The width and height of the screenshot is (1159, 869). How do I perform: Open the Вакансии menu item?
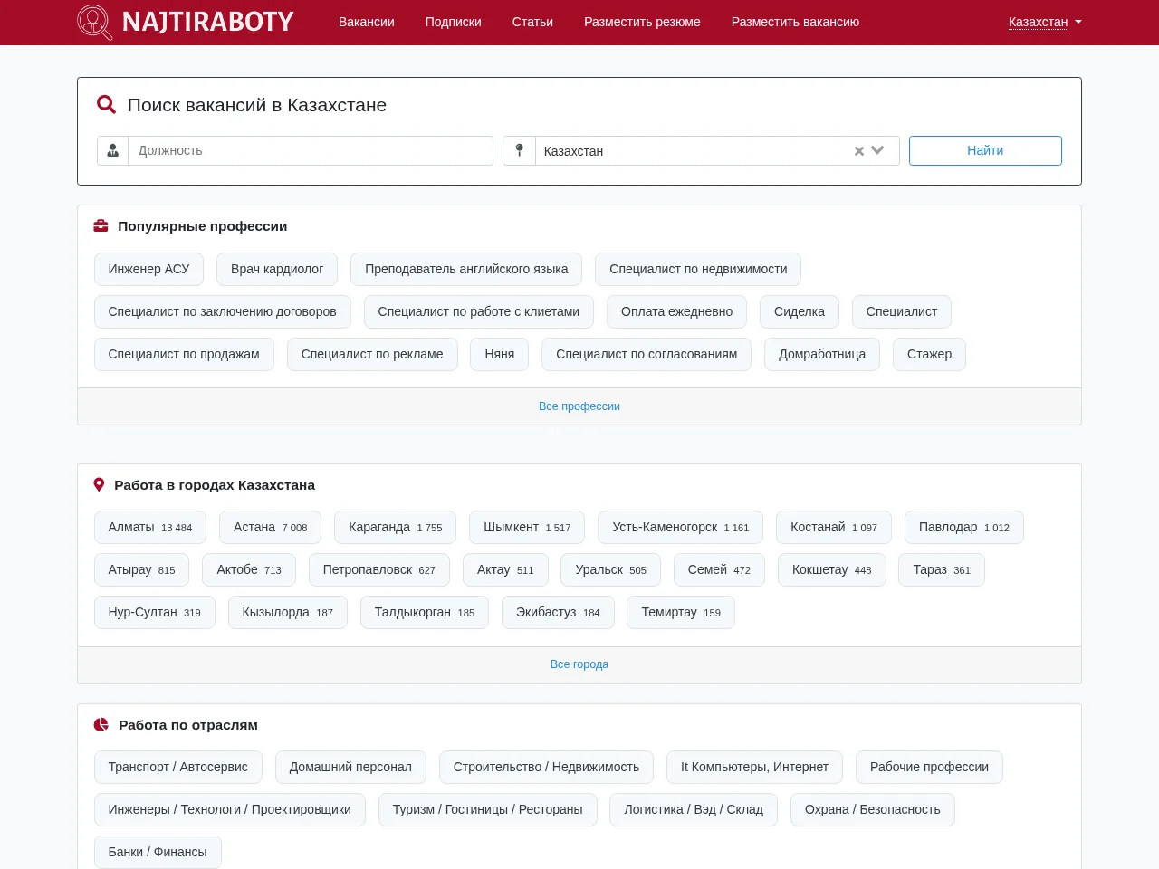point(367,22)
